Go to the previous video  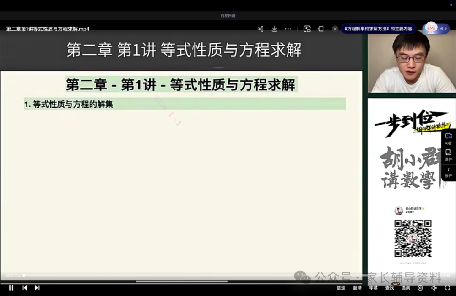click(x=25, y=288)
